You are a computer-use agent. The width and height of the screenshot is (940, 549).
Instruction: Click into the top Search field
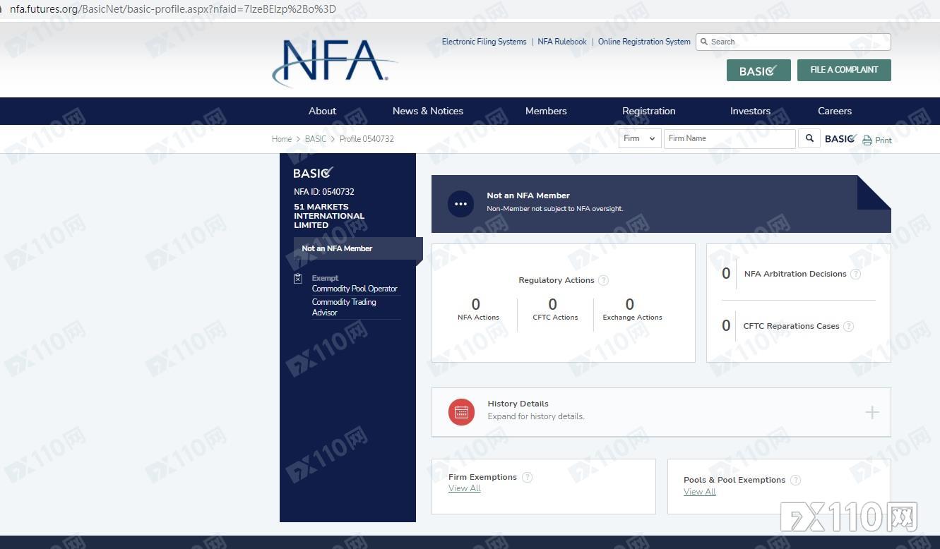click(x=793, y=42)
